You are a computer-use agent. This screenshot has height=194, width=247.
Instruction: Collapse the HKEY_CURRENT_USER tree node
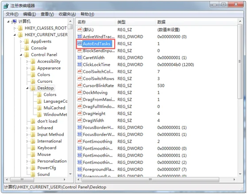(x=15, y=35)
